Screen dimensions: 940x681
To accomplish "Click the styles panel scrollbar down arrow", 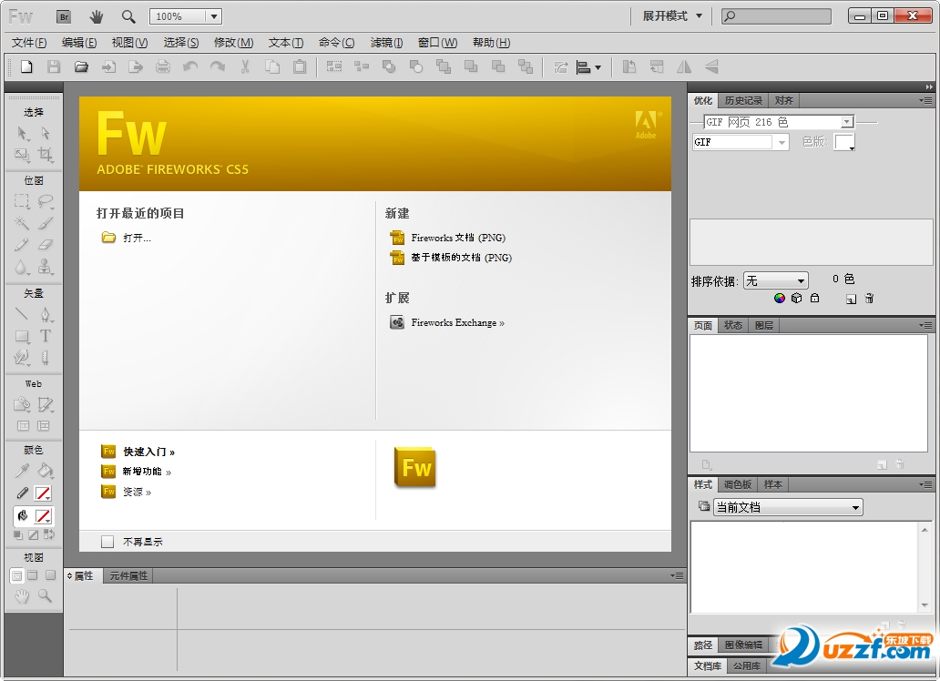I will point(925,605).
